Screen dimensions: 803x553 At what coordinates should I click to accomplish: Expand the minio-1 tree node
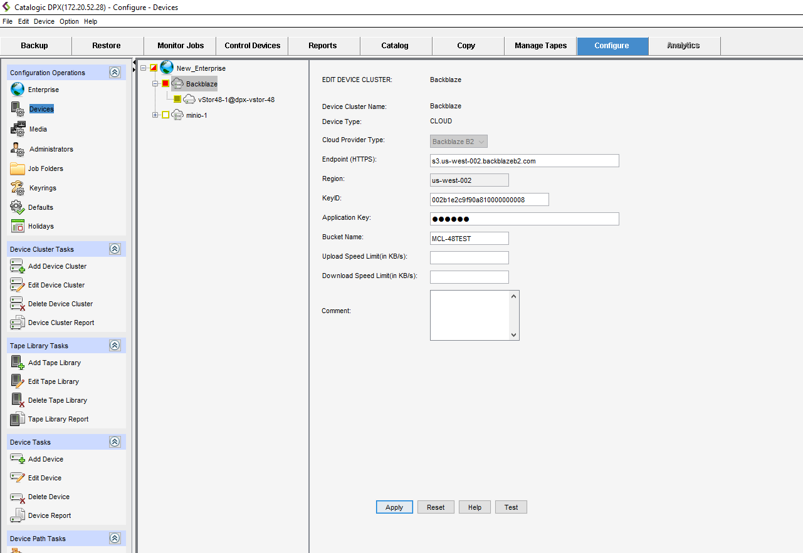155,115
